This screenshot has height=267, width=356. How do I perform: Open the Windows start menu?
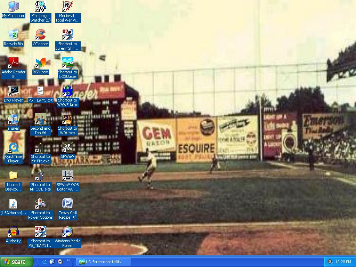pyautogui.click(x=16, y=262)
